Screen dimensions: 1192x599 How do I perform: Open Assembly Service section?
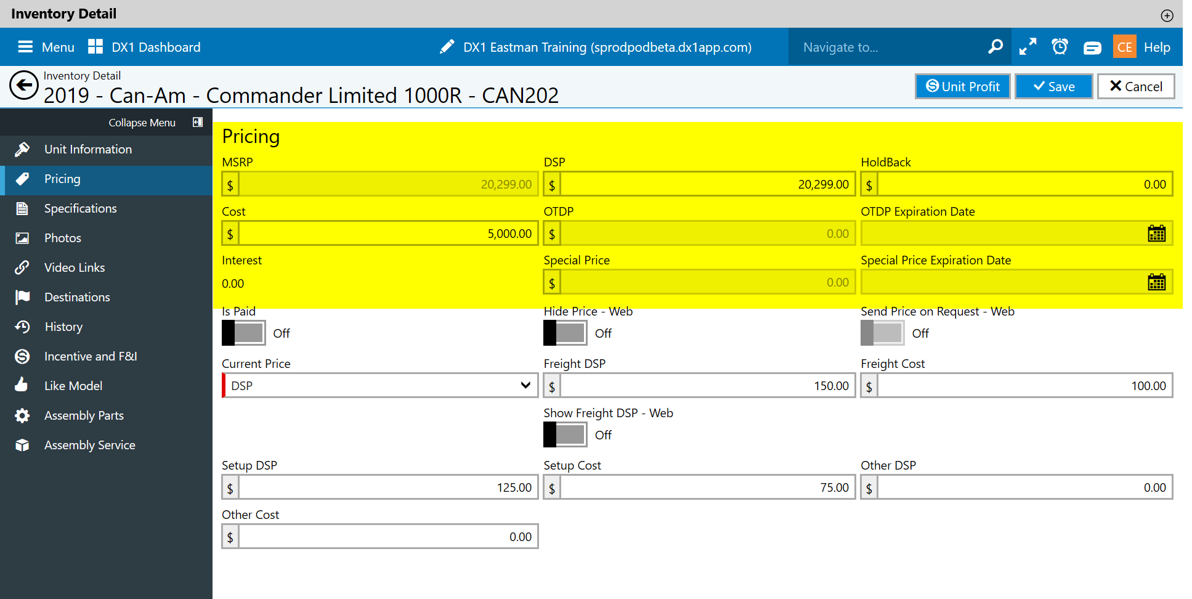click(x=106, y=445)
